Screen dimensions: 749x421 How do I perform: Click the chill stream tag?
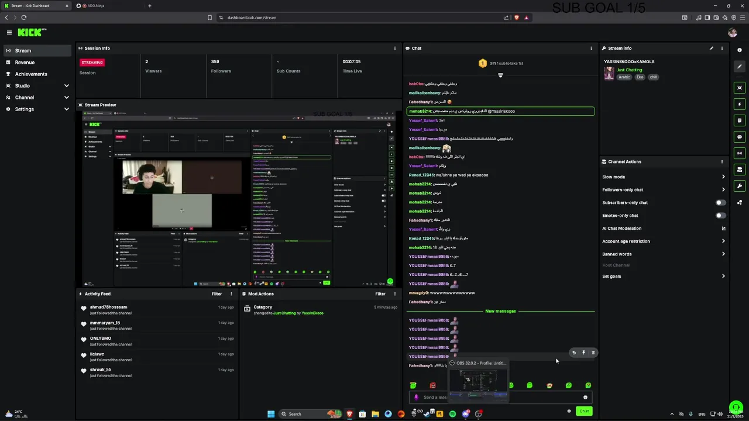click(x=653, y=77)
